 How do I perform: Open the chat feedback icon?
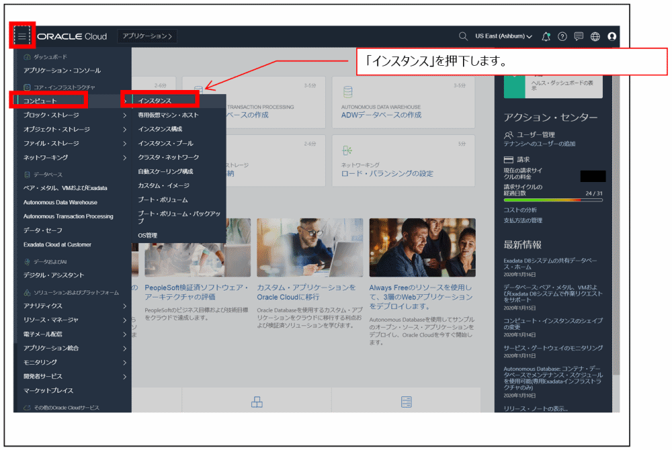point(579,36)
